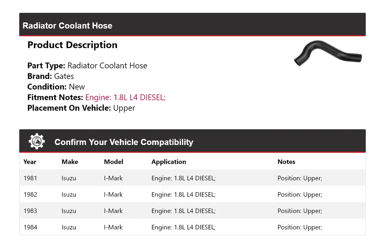This screenshot has width=385, height=248.
Task: Click the Part Type label line
Action: (87, 66)
